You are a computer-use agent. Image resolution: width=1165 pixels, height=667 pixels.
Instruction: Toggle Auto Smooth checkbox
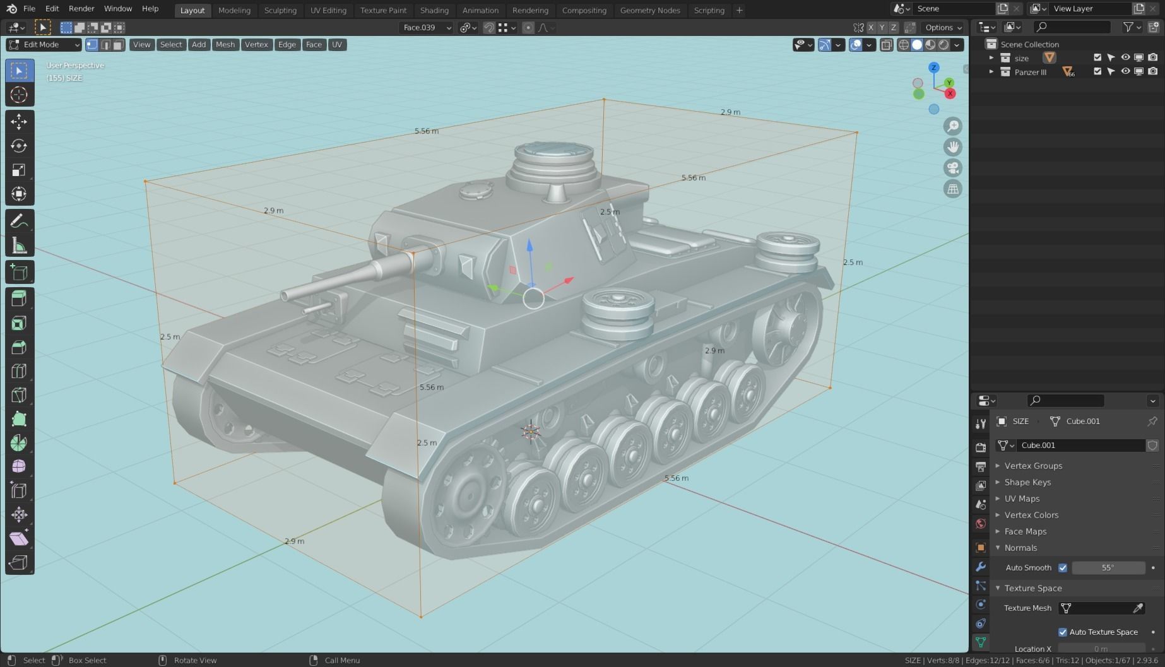[x=1063, y=568]
